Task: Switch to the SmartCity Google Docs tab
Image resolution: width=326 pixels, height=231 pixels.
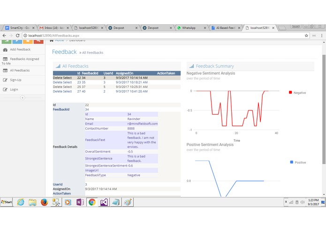Action: (x=19, y=28)
